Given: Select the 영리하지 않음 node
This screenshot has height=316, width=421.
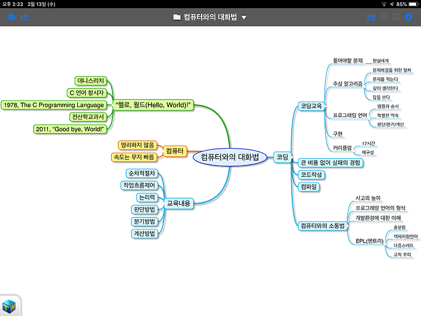Looking at the screenshot, I should click(x=137, y=145).
